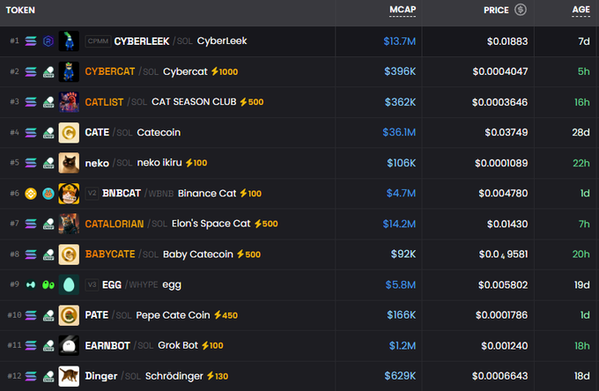Screen dimensions: 599x391
Task: Select the EARNBOT token name
Action: click(107, 346)
